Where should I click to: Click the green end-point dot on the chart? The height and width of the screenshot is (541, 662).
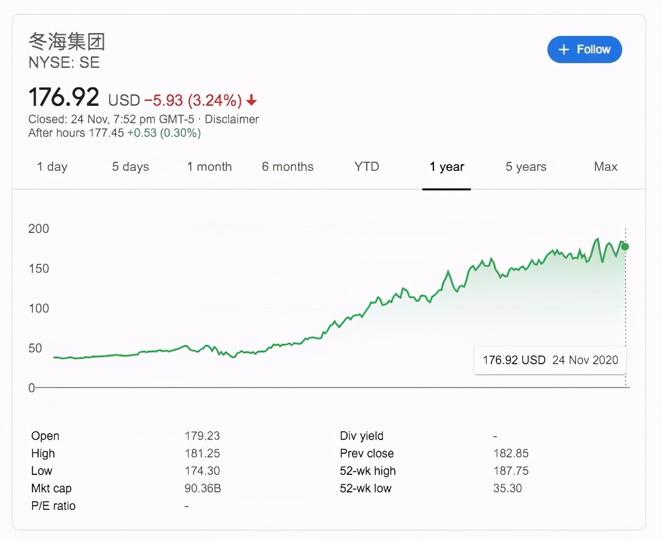pyautogui.click(x=625, y=247)
